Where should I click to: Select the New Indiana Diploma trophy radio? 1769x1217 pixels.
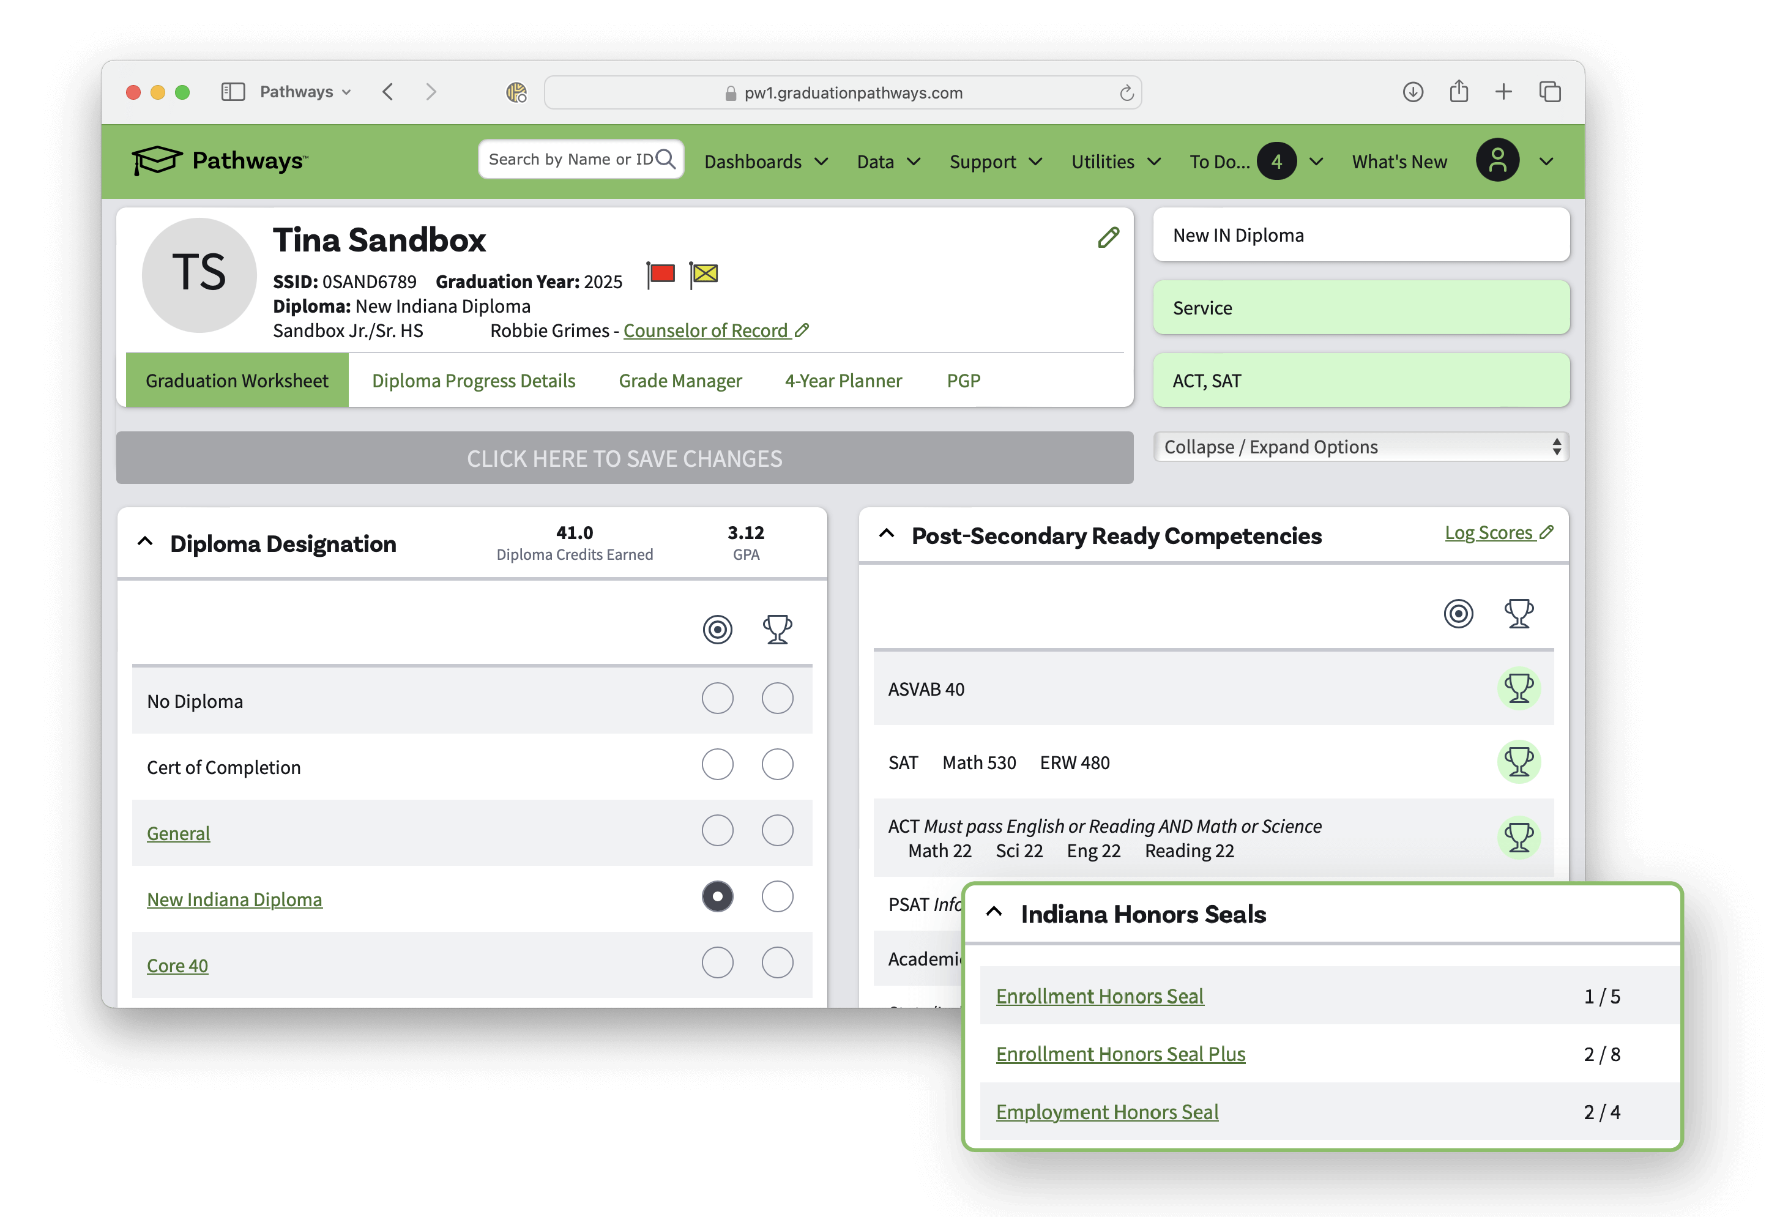tap(777, 896)
